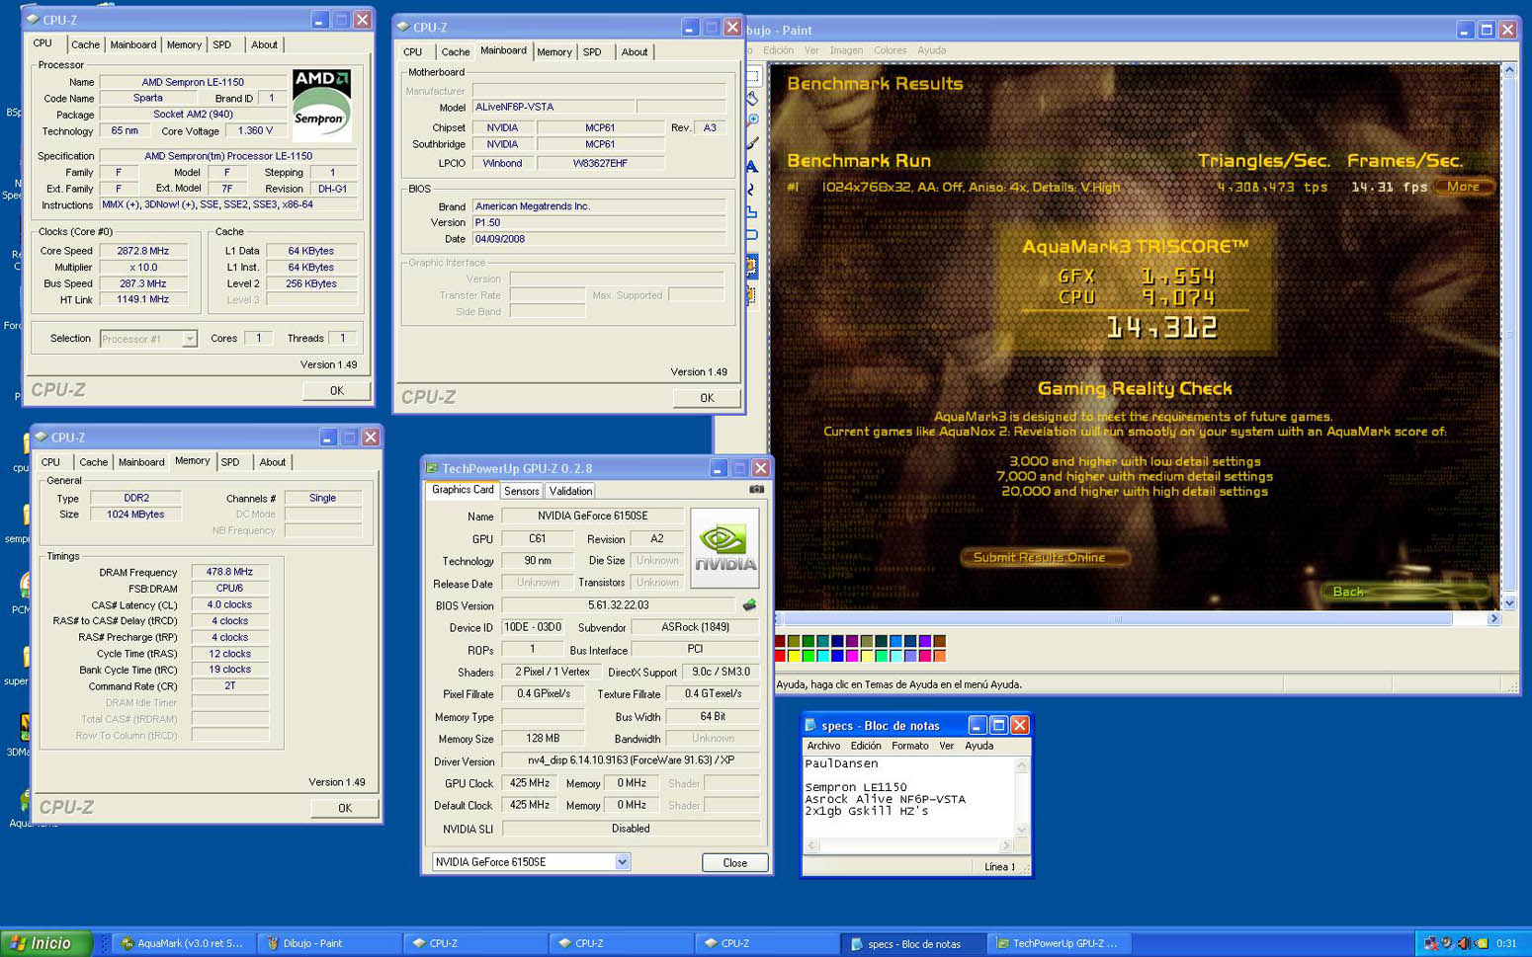Image resolution: width=1532 pixels, height=957 pixels.
Task: Click the Notepad vertical scrollbar up arrow
Action: [1022, 764]
